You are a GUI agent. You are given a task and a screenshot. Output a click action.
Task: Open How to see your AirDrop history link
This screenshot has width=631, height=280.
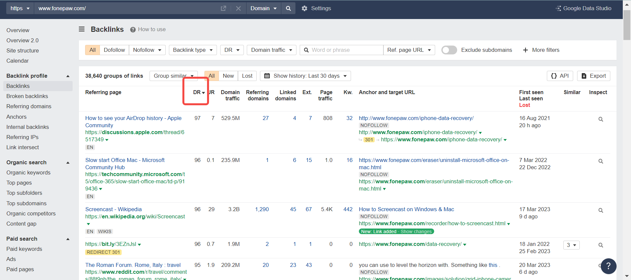tap(133, 122)
